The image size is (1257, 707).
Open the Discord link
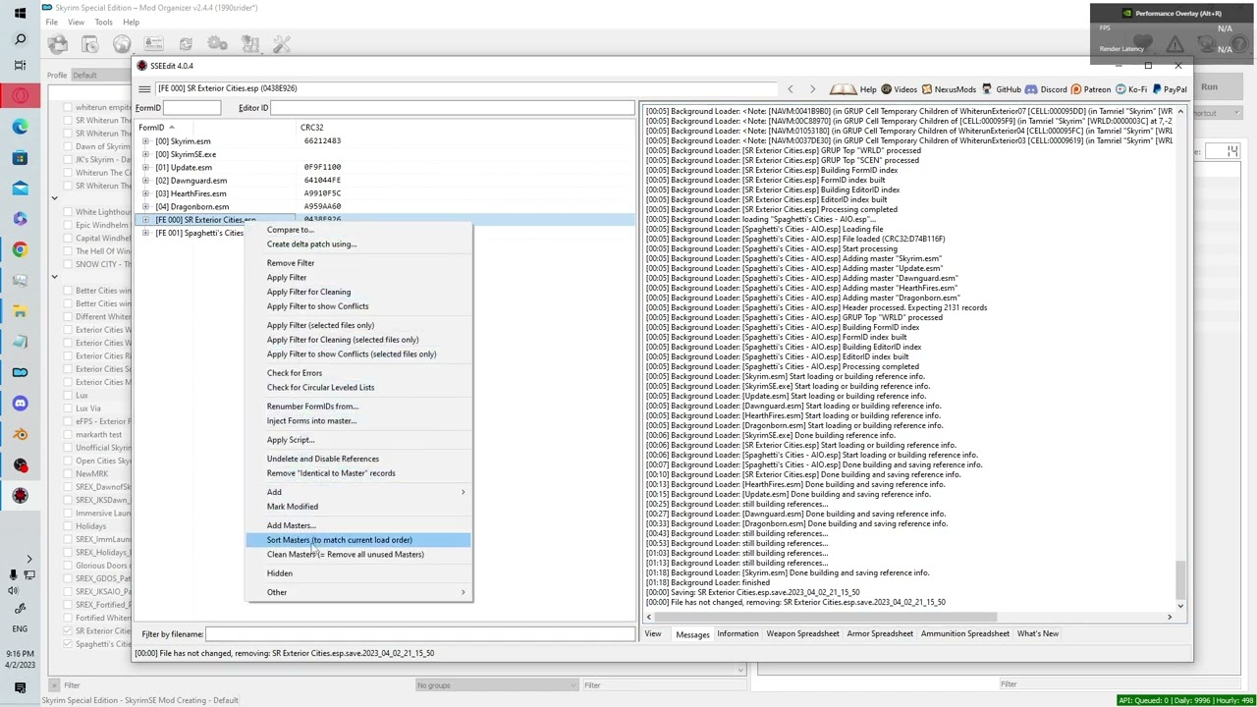click(1047, 89)
